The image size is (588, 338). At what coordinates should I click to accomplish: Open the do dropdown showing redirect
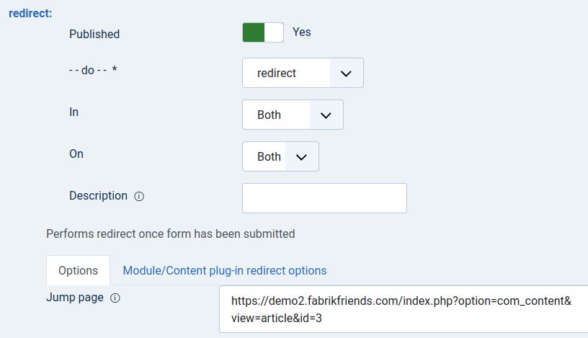point(303,73)
